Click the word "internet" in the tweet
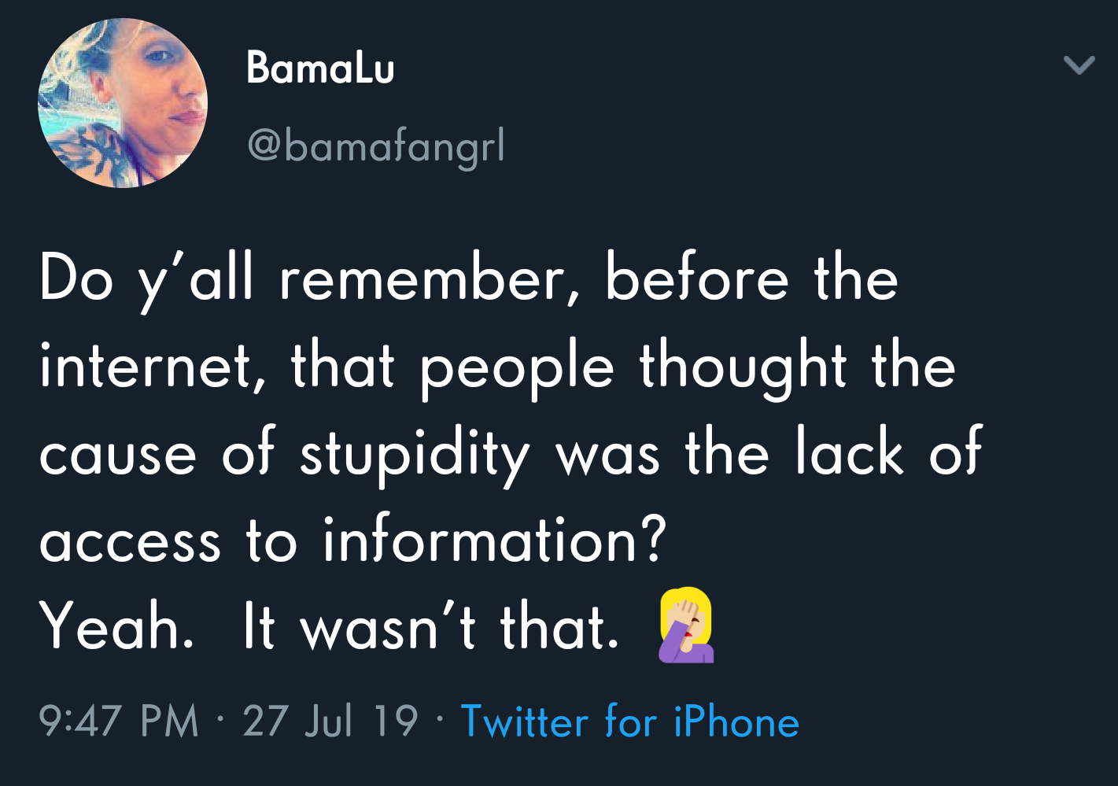1118x786 pixels. [x=146, y=367]
